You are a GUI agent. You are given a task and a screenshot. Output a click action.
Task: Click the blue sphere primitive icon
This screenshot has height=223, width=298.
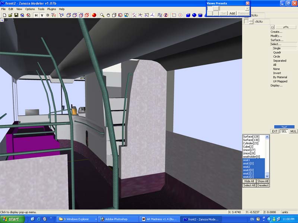tap(194, 15)
